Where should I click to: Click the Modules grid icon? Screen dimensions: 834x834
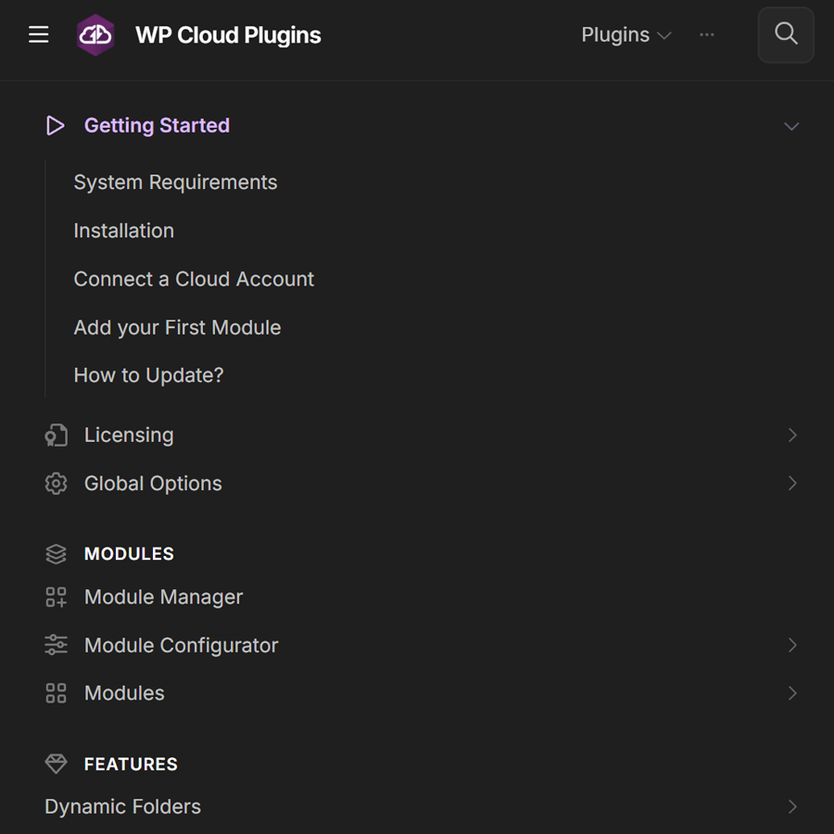pos(56,693)
